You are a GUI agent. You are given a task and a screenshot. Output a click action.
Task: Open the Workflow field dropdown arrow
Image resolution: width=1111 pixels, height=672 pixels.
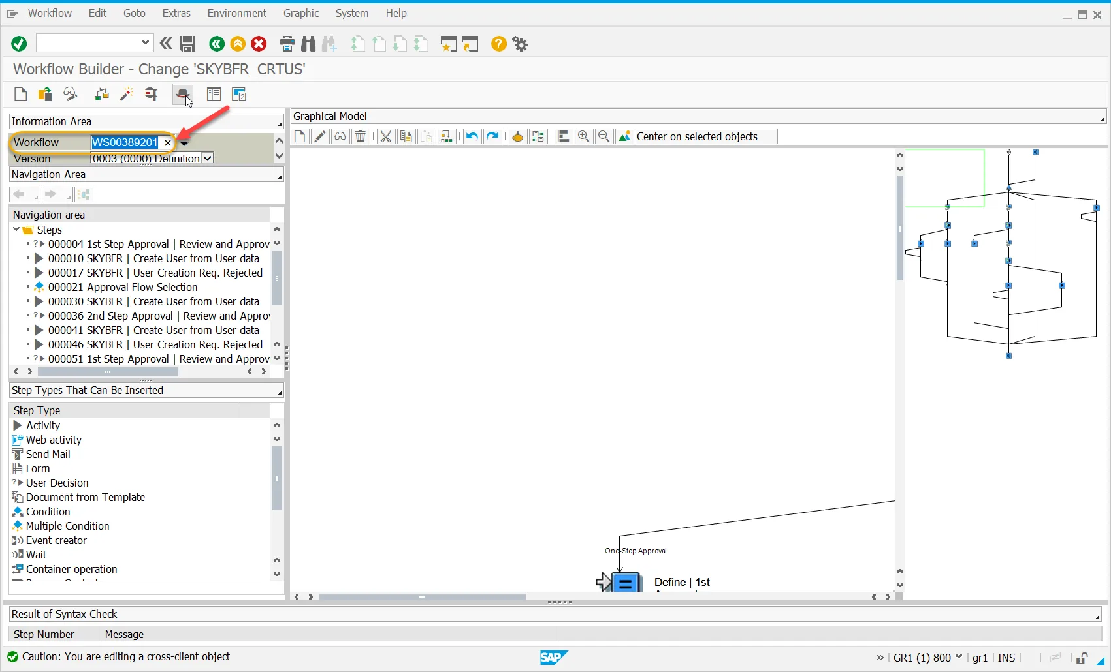click(184, 144)
